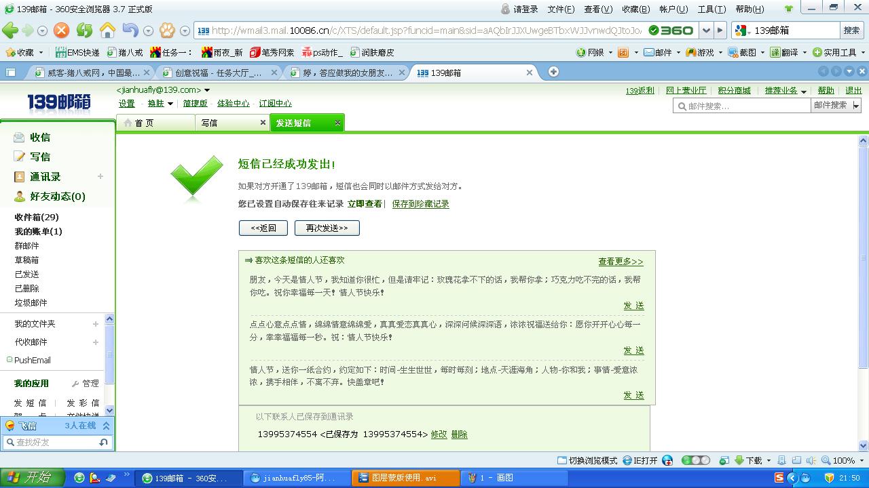Viewport: 869px width, 488px height.
Task: Open the 邮件搜索 search type dropdown arrow
Action: coord(856,106)
